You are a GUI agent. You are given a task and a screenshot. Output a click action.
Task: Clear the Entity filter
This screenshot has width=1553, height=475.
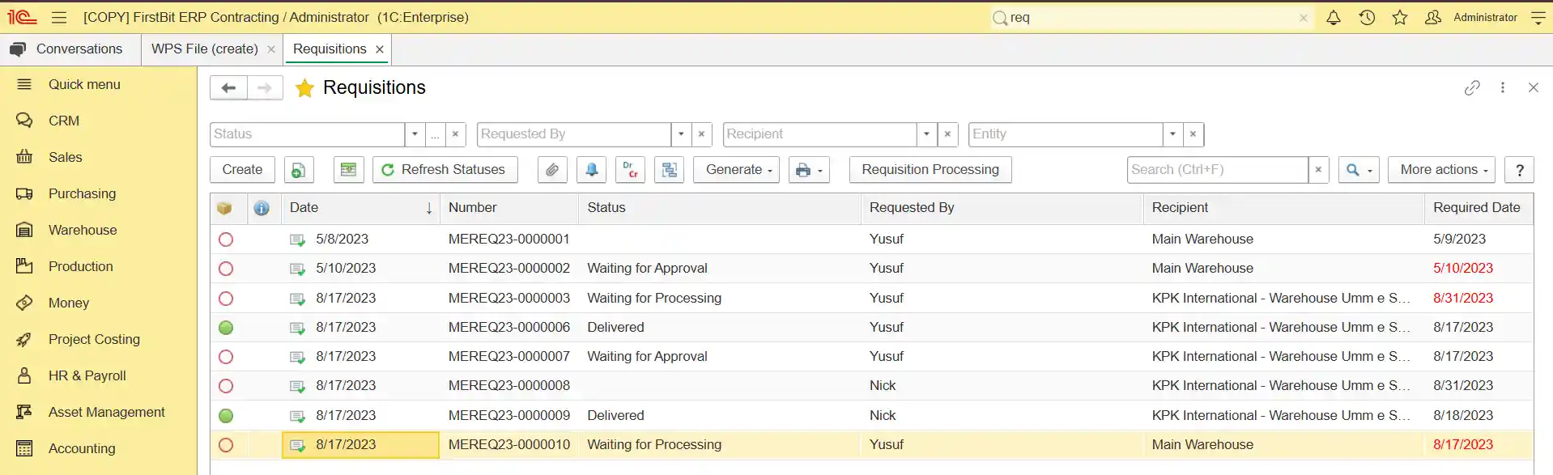pyautogui.click(x=1193, y=134)
